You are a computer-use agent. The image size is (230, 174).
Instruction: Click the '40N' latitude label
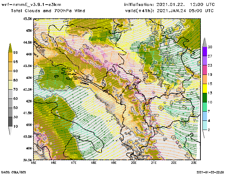(29, 148)
